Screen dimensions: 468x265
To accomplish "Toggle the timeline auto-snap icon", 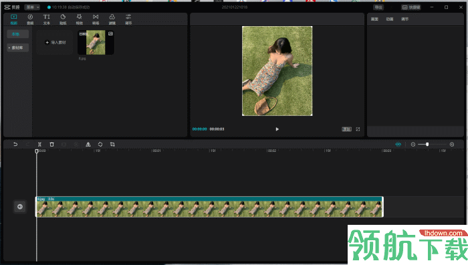I will click(398, 145).
